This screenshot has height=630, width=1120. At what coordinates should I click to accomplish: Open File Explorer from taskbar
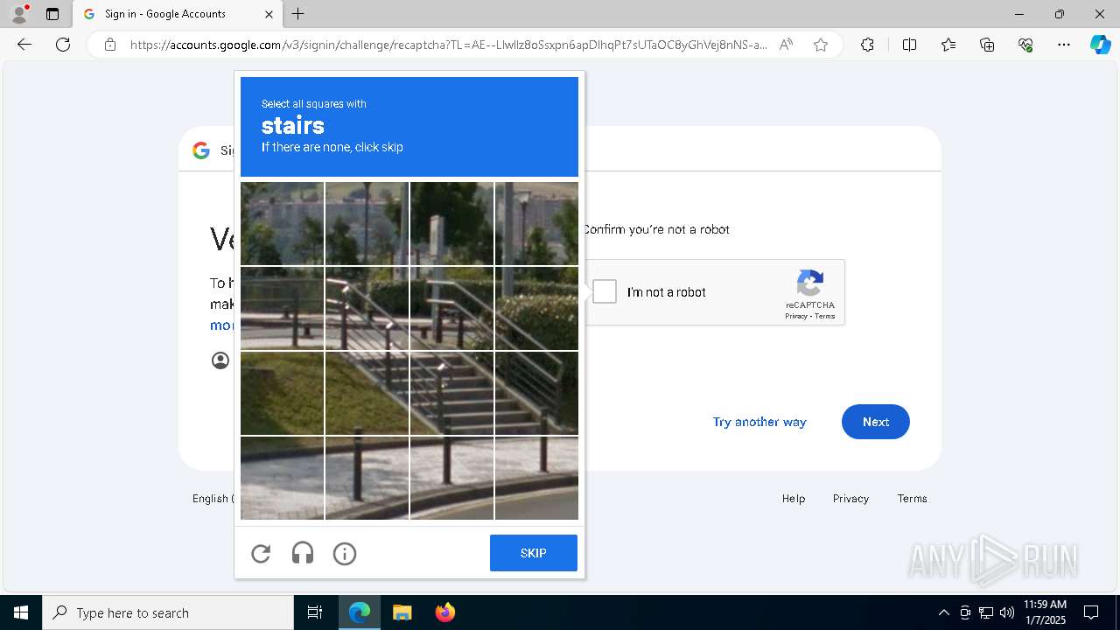click(x=402, y=612)
